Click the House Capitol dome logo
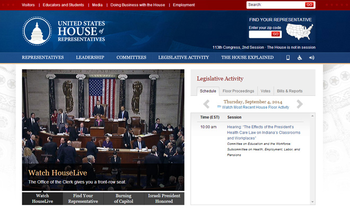The width and height of the screenshot is (350, 212). point(37,31)
